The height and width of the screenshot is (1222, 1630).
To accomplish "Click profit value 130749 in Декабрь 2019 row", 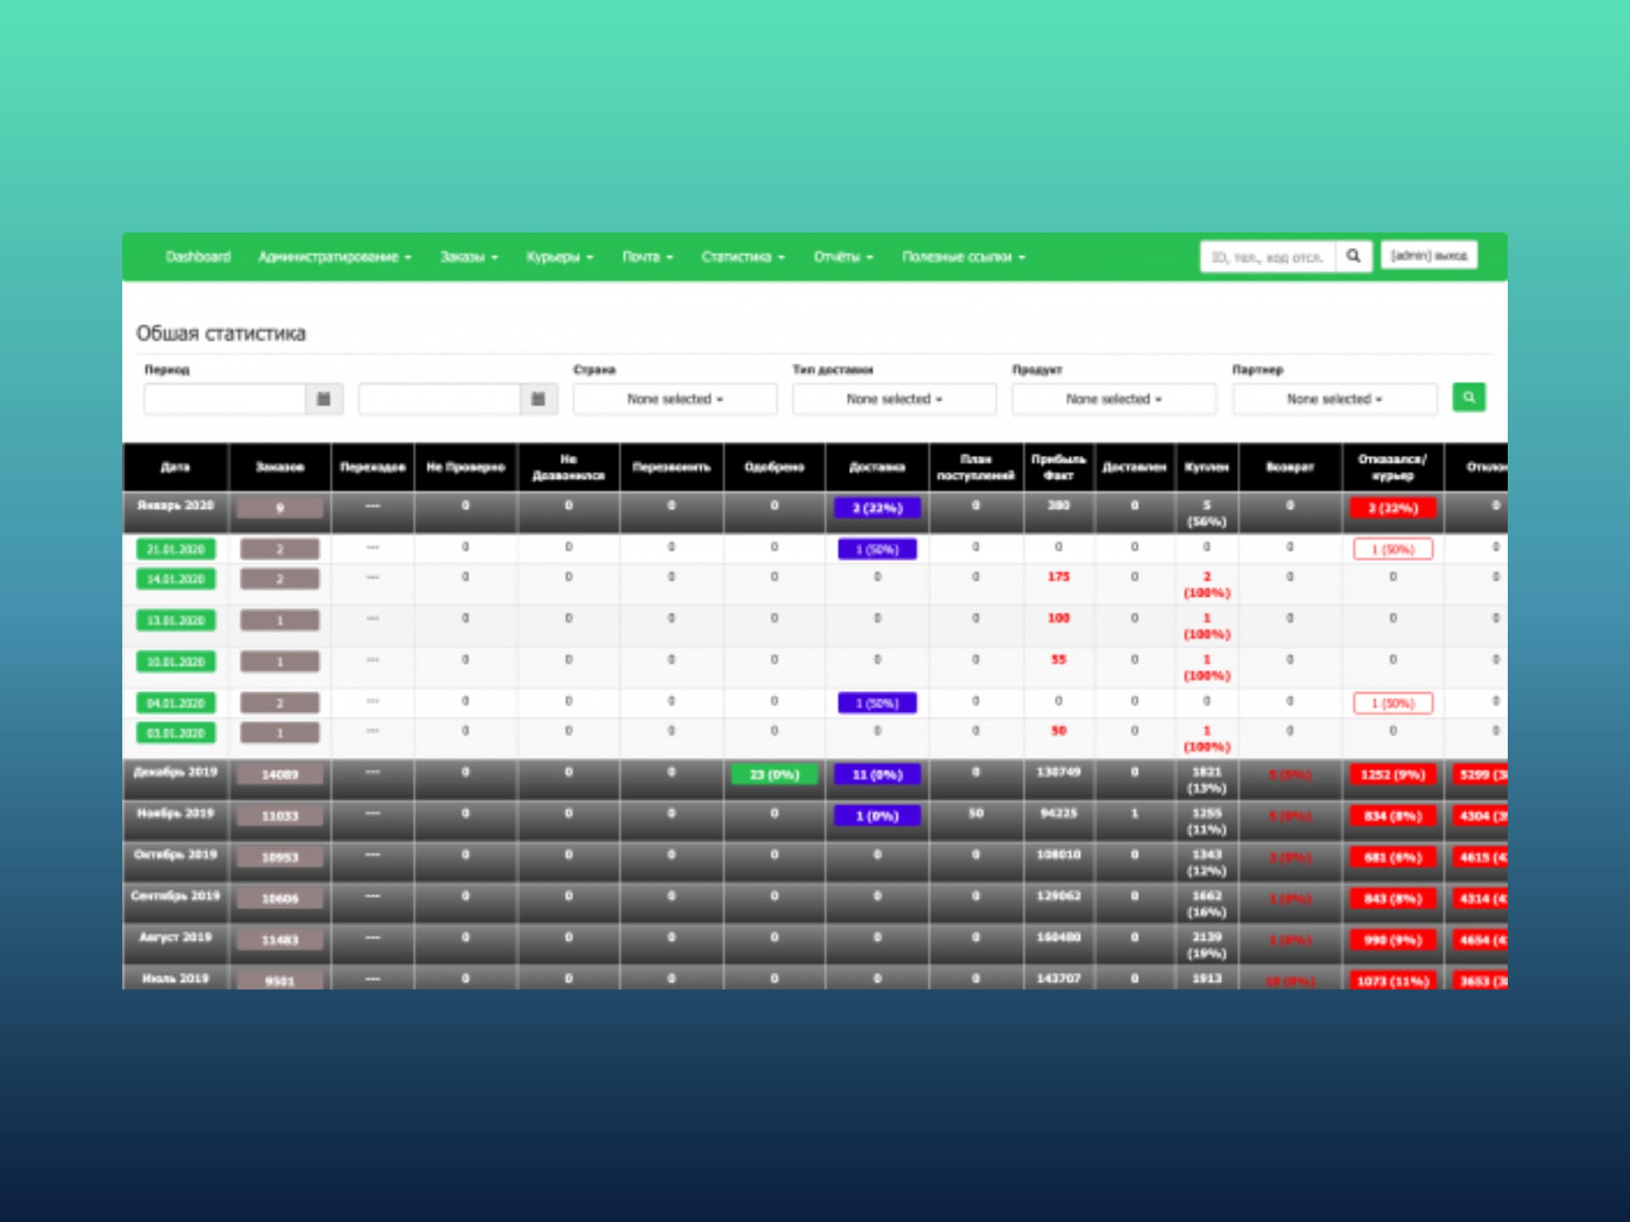I will [x=1059, y=772].
